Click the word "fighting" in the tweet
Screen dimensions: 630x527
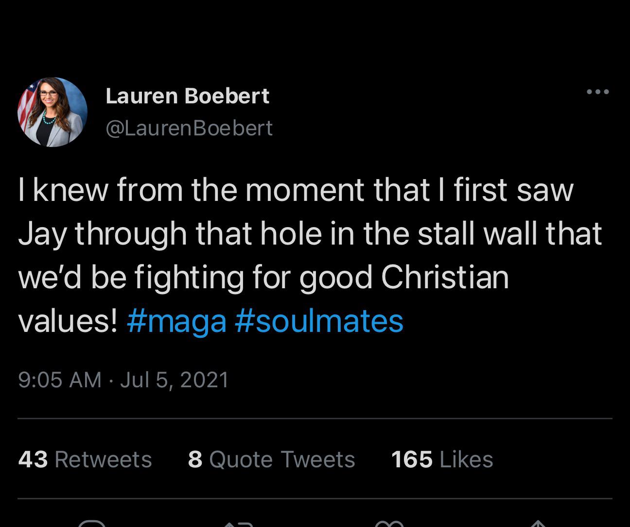[189, 278]
